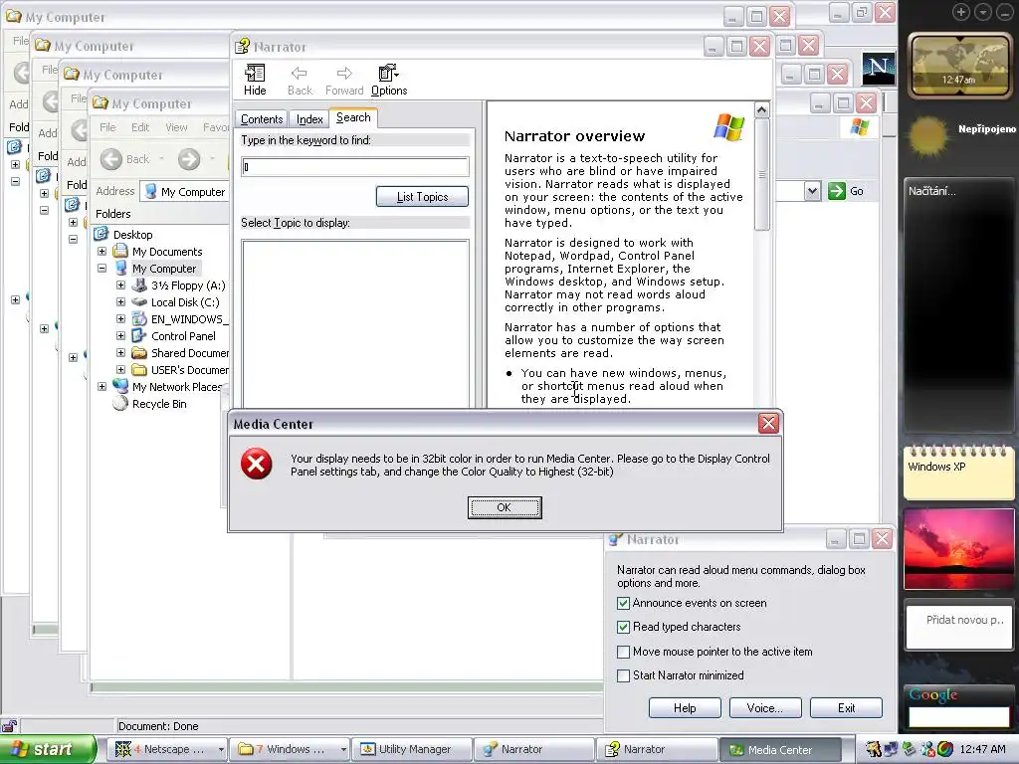
Task: Click the sun weather gadget in sidebar
Action: (x=928, y=135)
